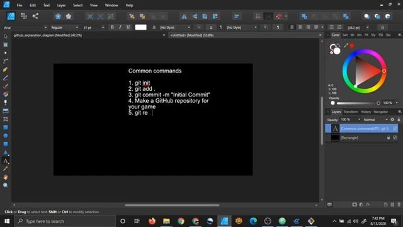The width and height of the screenshot is (403, 227).
Task: Open the Windows Start menu
Action: click(x=7, y=221)
